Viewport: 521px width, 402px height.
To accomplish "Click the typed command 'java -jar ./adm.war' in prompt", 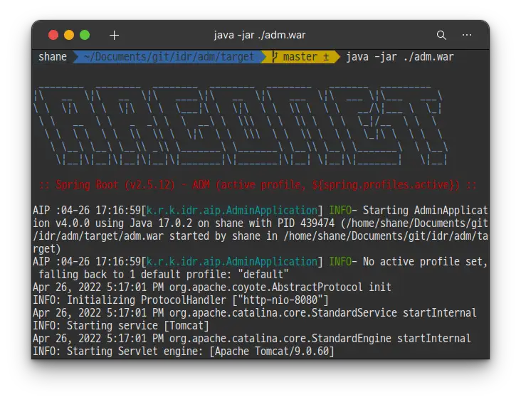I will click(x=400, y=57).
